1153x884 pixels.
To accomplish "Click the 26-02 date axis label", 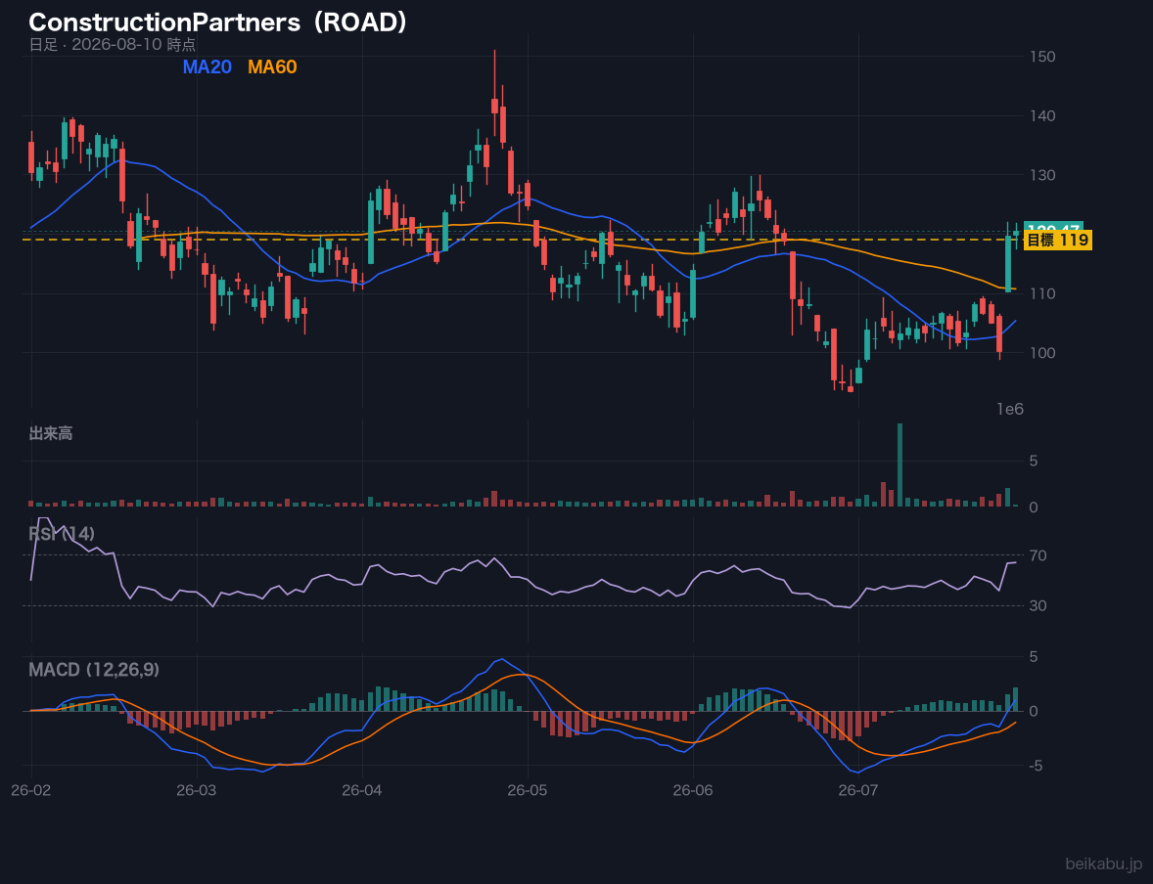I will coord(31,791).
